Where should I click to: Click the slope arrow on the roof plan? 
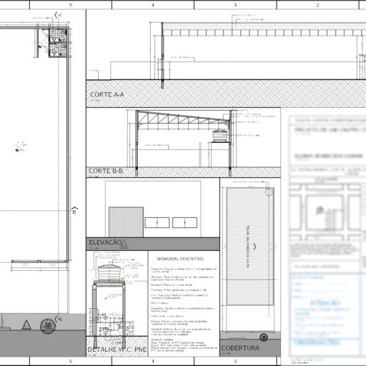tap(254, 247)
